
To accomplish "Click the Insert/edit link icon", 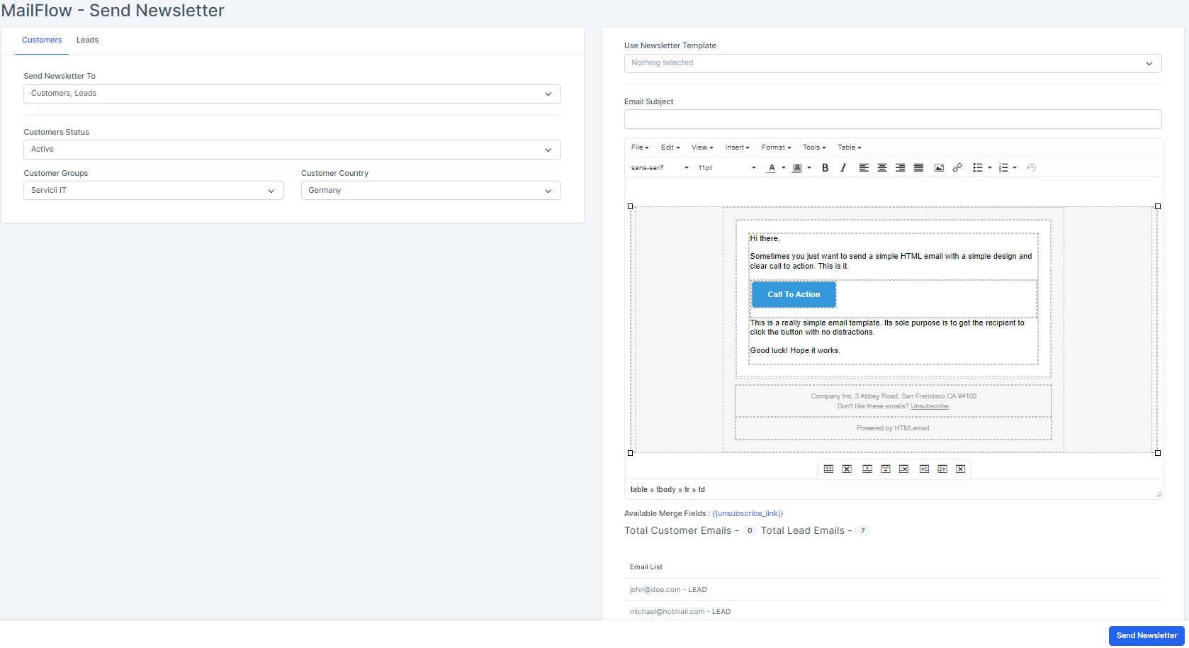I will (x=957, y=167).
